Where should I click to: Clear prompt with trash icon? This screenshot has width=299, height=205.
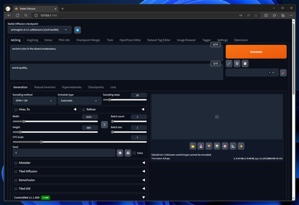coord(237,64)
